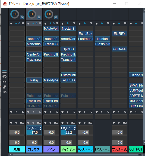145x156 pixels.
Task: Toggle headphone monitor on メイン track
Action: point(56,17)
